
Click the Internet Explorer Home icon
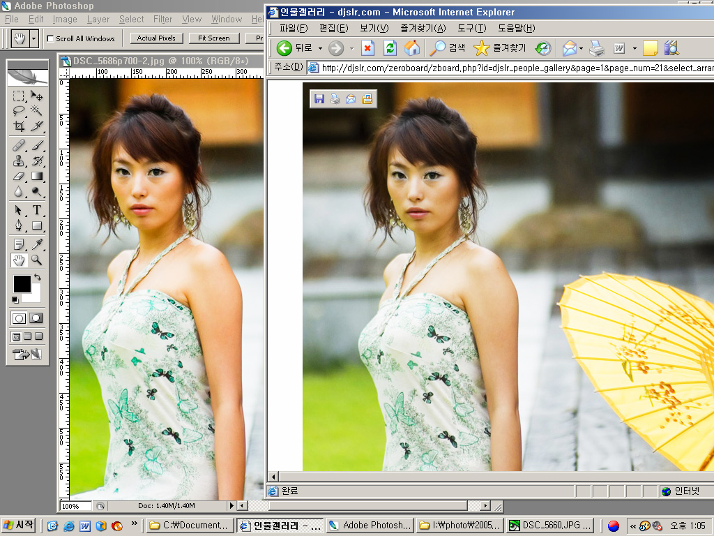[x=412, y=48]
